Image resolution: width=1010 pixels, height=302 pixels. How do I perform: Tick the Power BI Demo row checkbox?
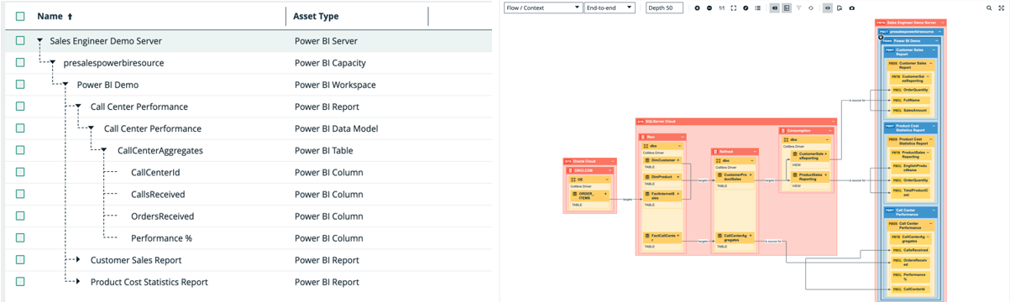(x=20, y=84)
